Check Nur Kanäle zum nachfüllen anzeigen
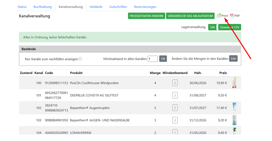 [x=80, y=59]
